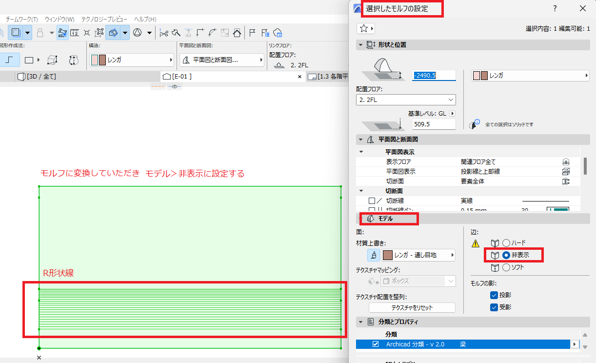
Task: Click the snap guides highlighted toolbar icon
Action: (62, 33)
